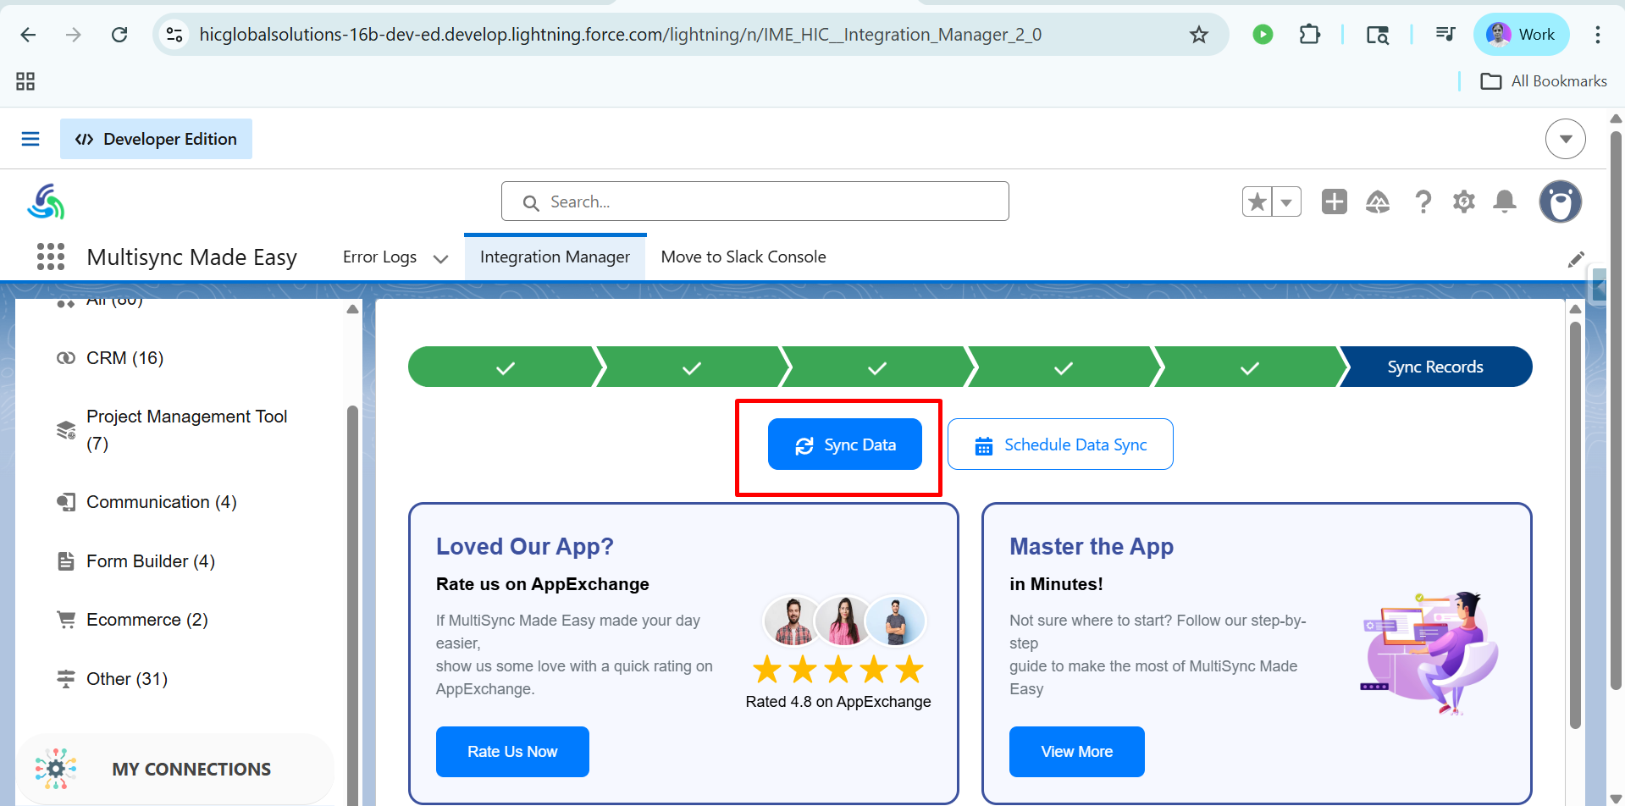
Task: Go forward in browser history
Action: point(74,35)
